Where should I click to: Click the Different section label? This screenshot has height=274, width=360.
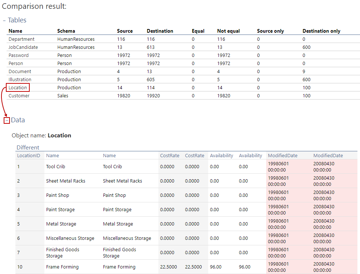coord(28,148)
